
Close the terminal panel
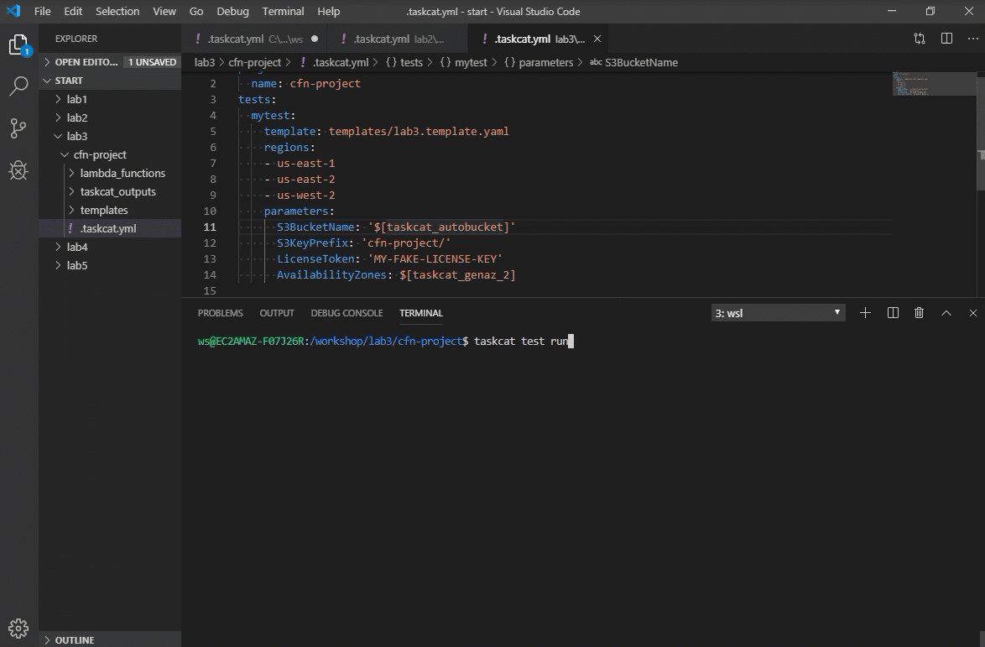click(973, 313)
